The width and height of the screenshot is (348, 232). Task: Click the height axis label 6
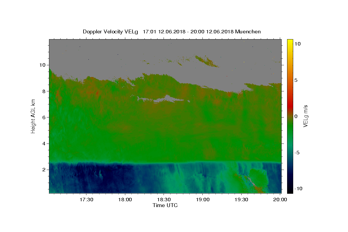click(44, 117)
